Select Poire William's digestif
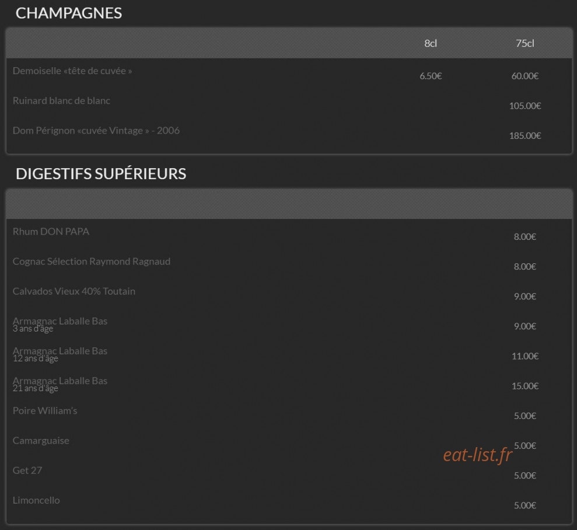The width and height of the screenshot is (577, 530). pos(45,410)
